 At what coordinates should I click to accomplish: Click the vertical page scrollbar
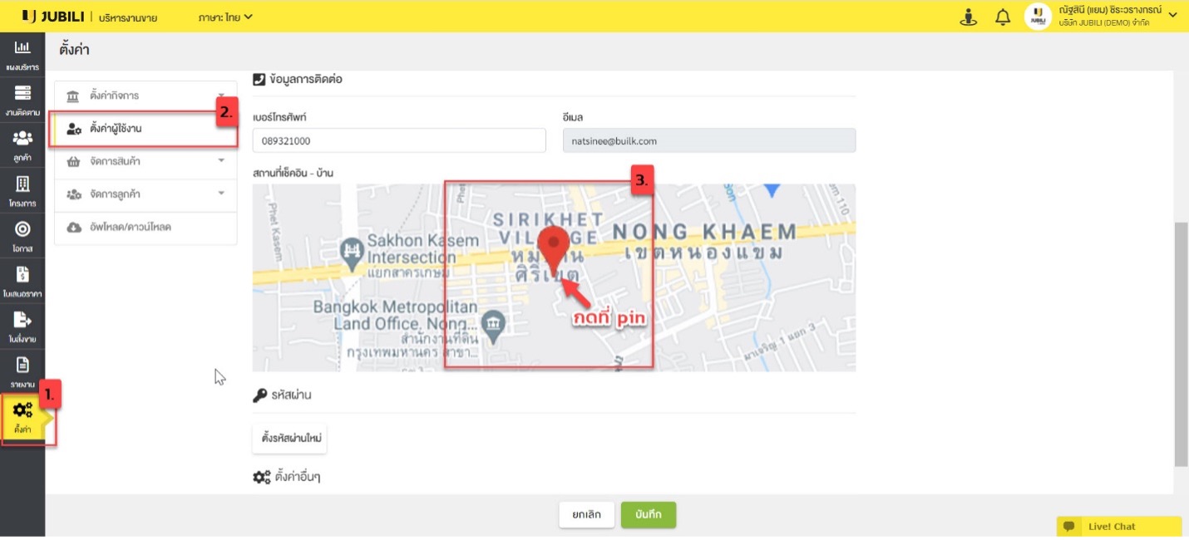pos(1181,345)
